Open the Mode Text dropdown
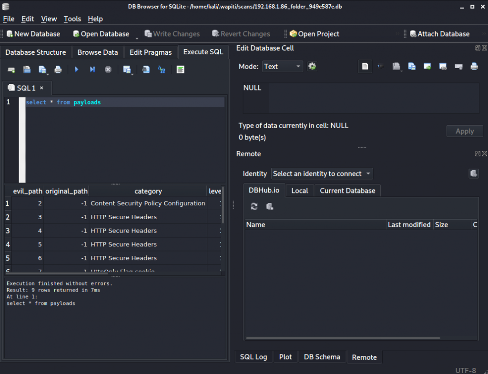This screenshot has height=374, width=488. [x=283, y=67]
